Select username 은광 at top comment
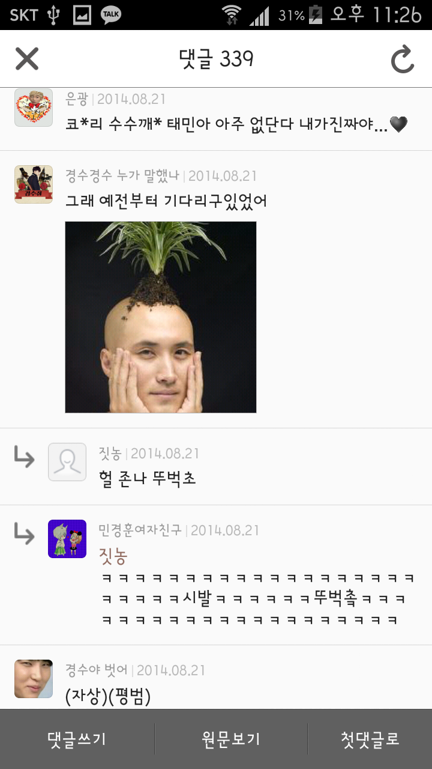 (x=76, y=99)
